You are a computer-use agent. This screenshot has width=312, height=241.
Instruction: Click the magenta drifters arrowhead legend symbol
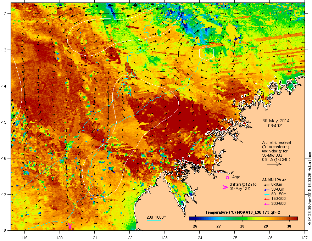(x=225, y=187)
